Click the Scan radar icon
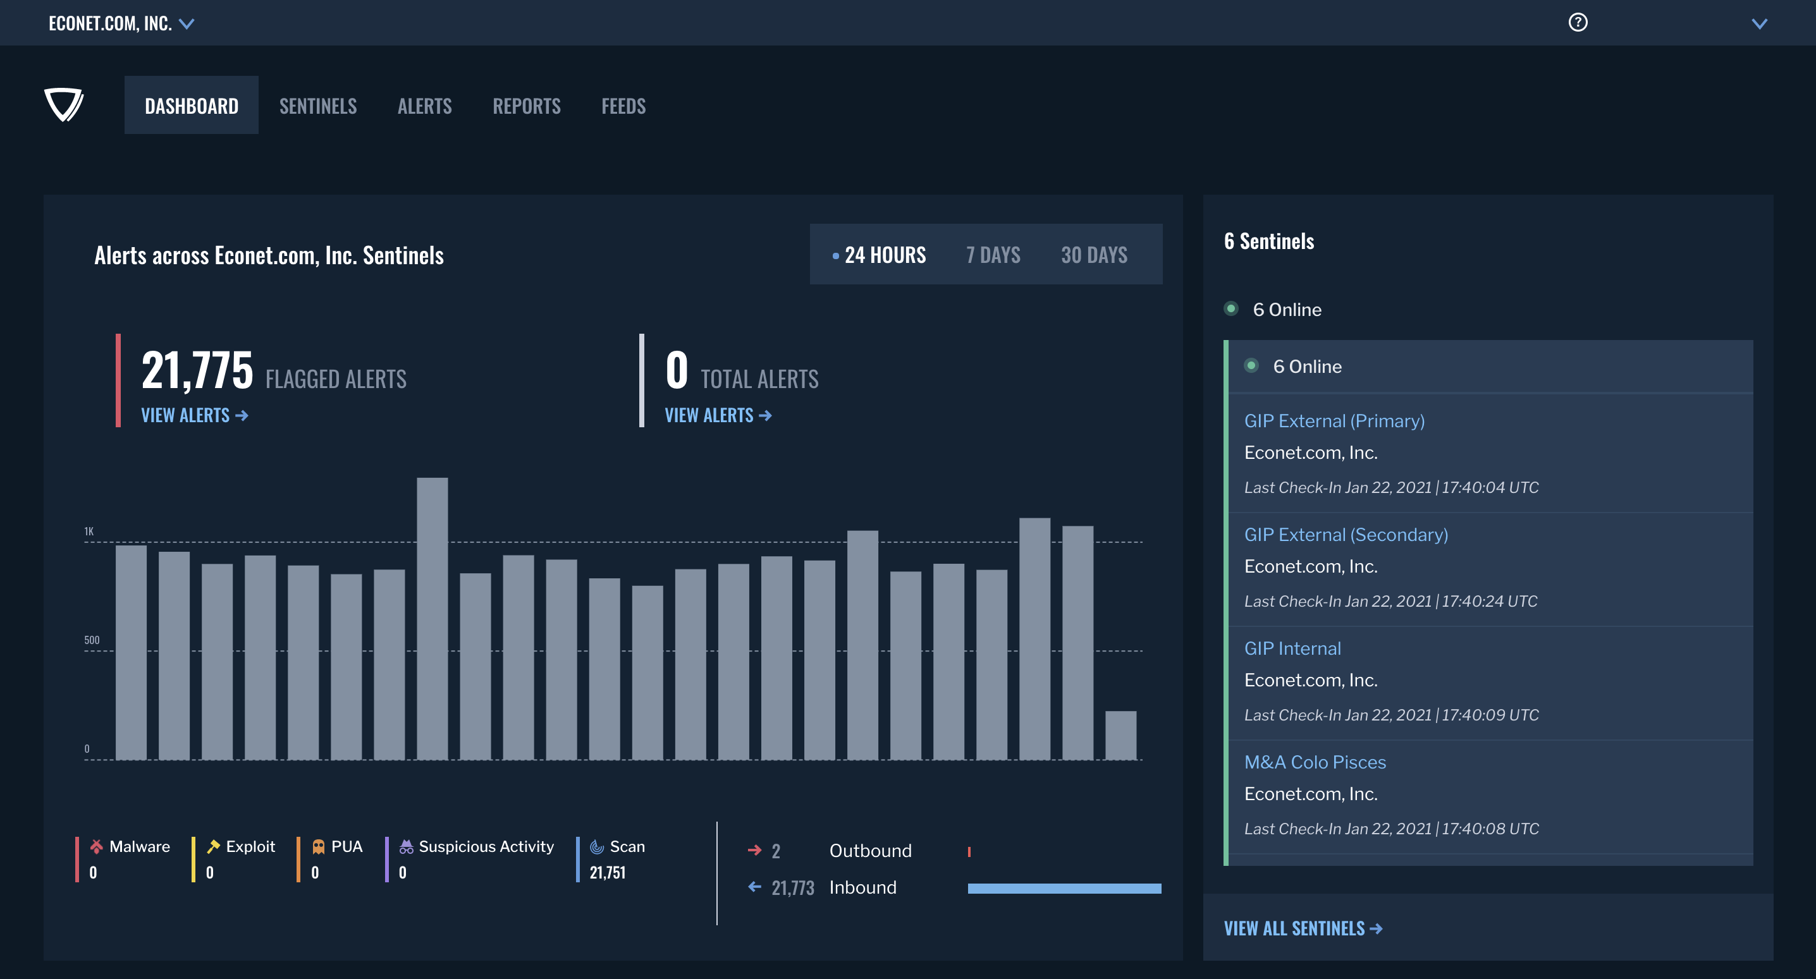This screenshot has width=1816, height=979. (x=596, y=846)
